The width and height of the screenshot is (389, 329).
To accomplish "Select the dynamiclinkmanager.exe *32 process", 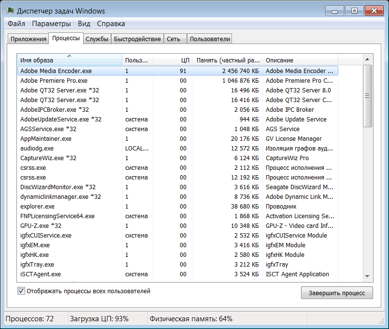I will coord(178,196).
